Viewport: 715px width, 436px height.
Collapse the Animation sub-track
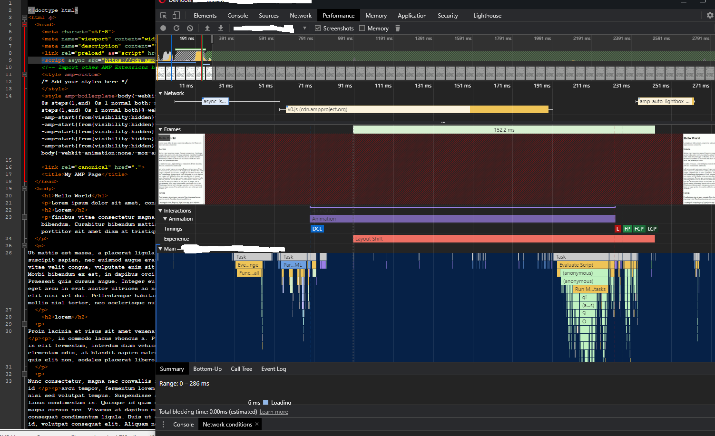point(165,219)
